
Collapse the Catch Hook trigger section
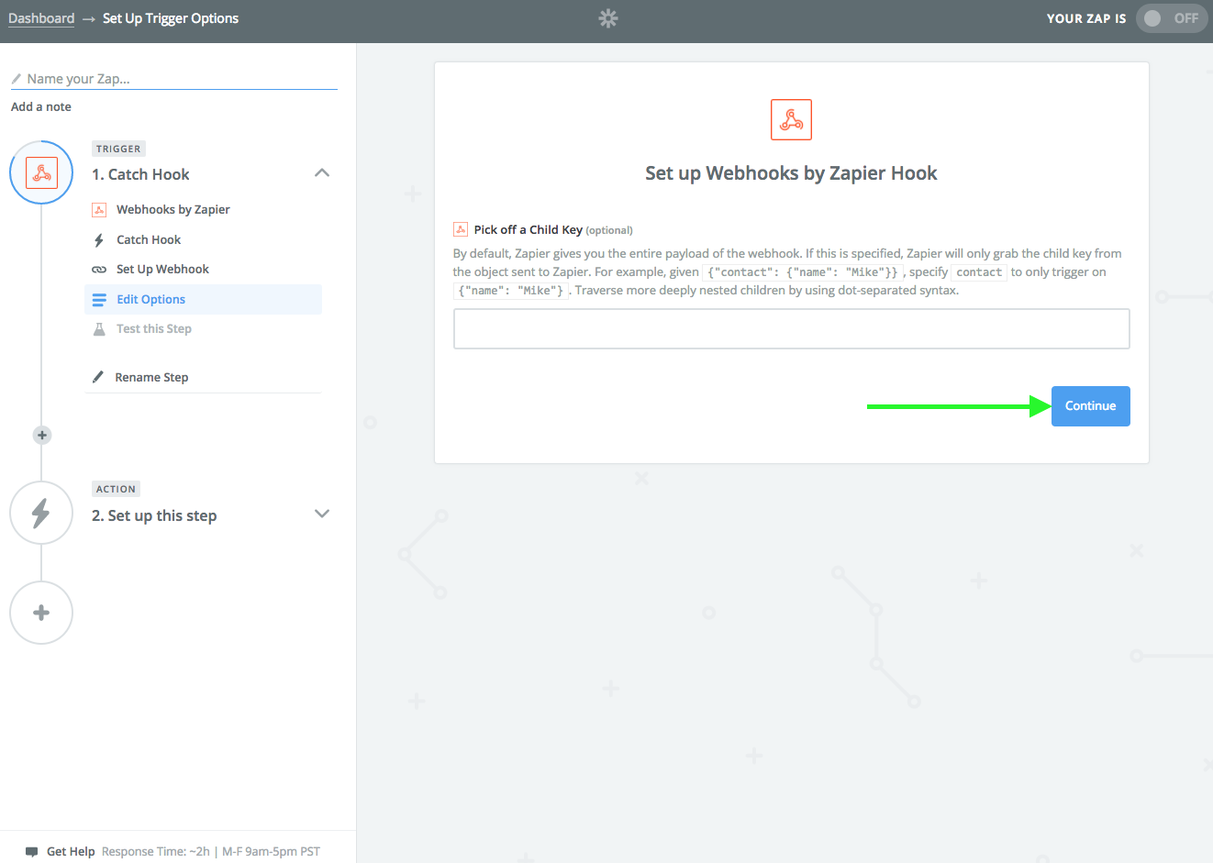pyautogui.click(x=322, y=173)
